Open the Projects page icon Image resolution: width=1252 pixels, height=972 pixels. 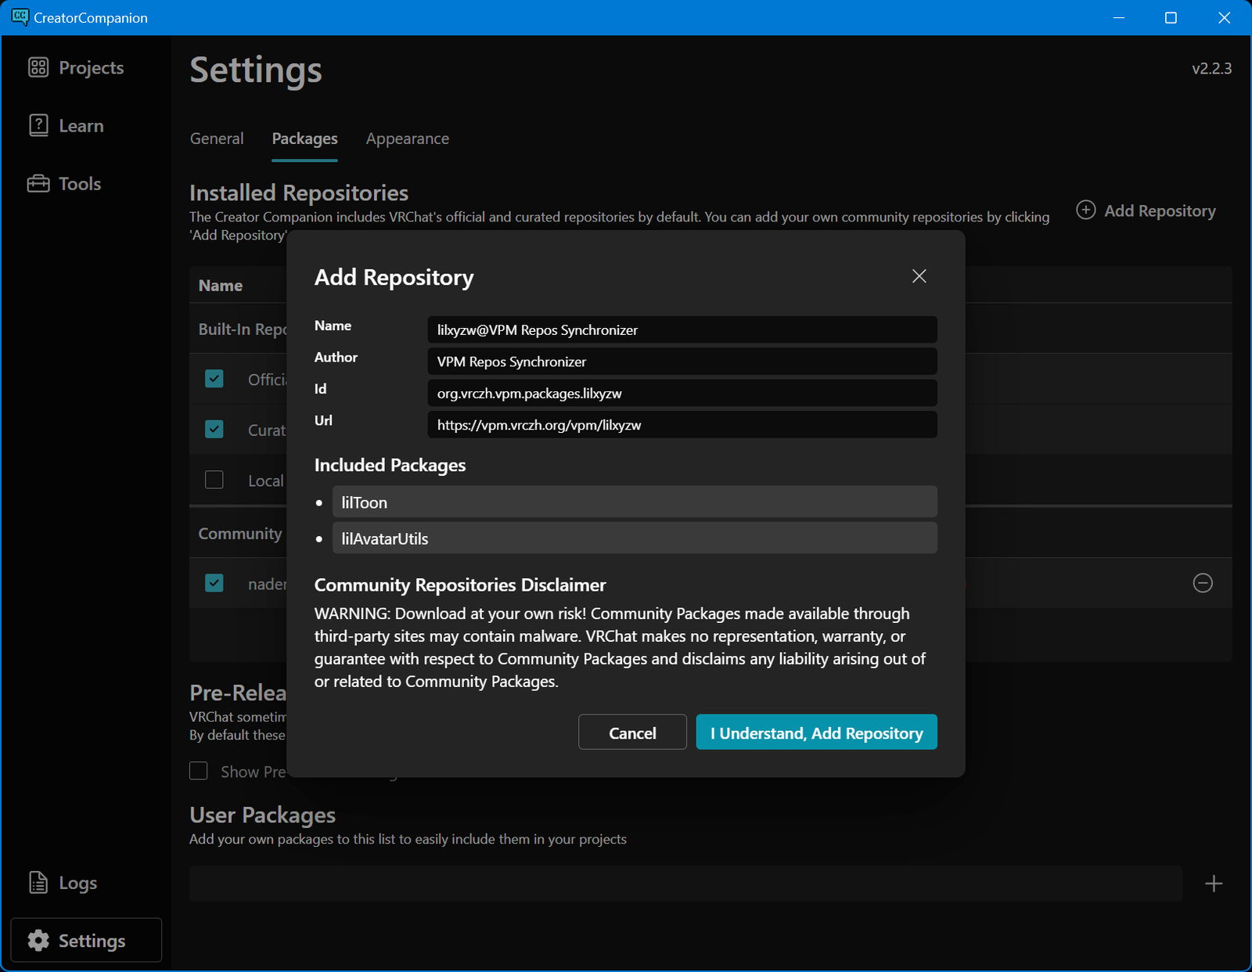(38, 67)
